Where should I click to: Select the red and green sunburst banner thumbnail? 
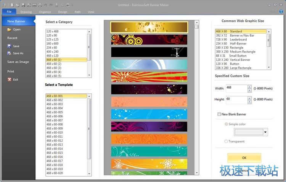(149, 77)
